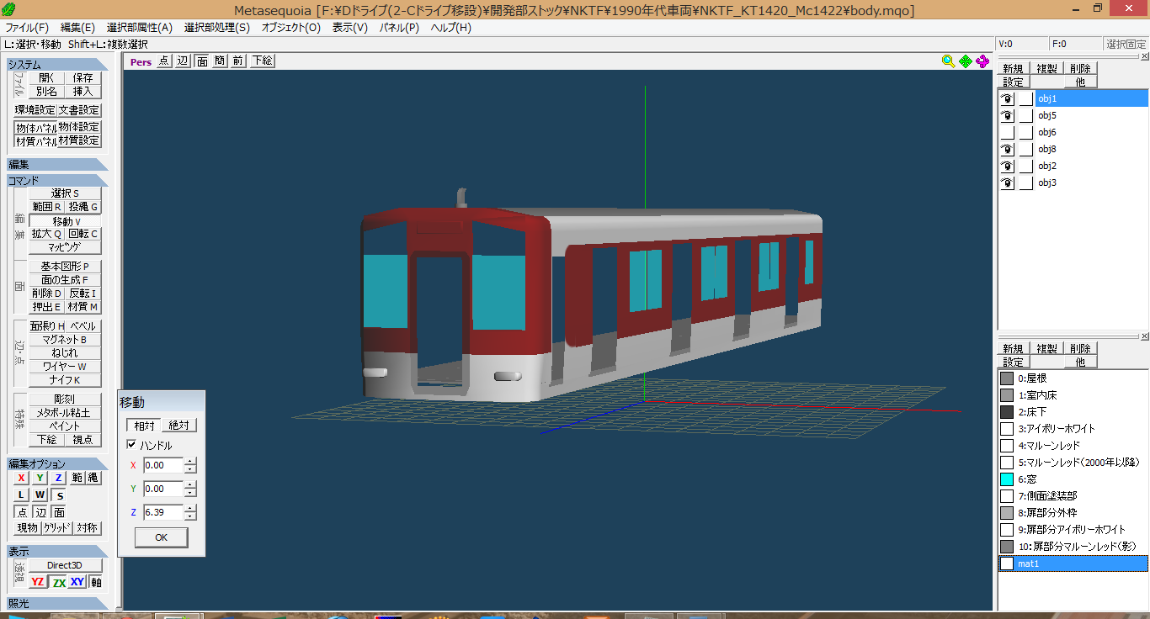1150x619 pixels.
Task: Toggle point display button 点 in view toolbar
Action: coord(163,61)
